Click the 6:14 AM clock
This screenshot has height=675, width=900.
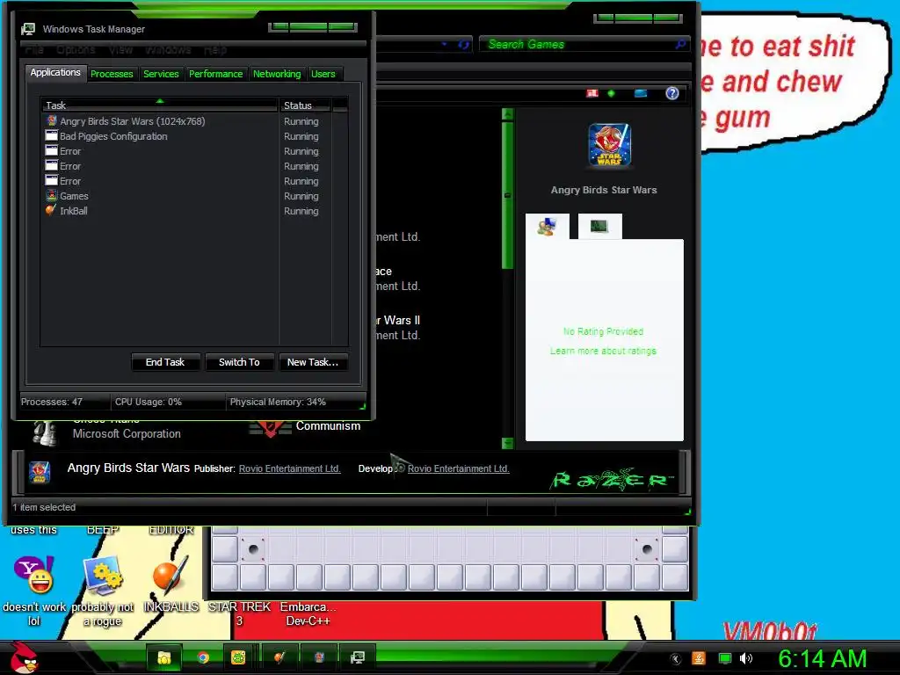(x=822, y=659)
